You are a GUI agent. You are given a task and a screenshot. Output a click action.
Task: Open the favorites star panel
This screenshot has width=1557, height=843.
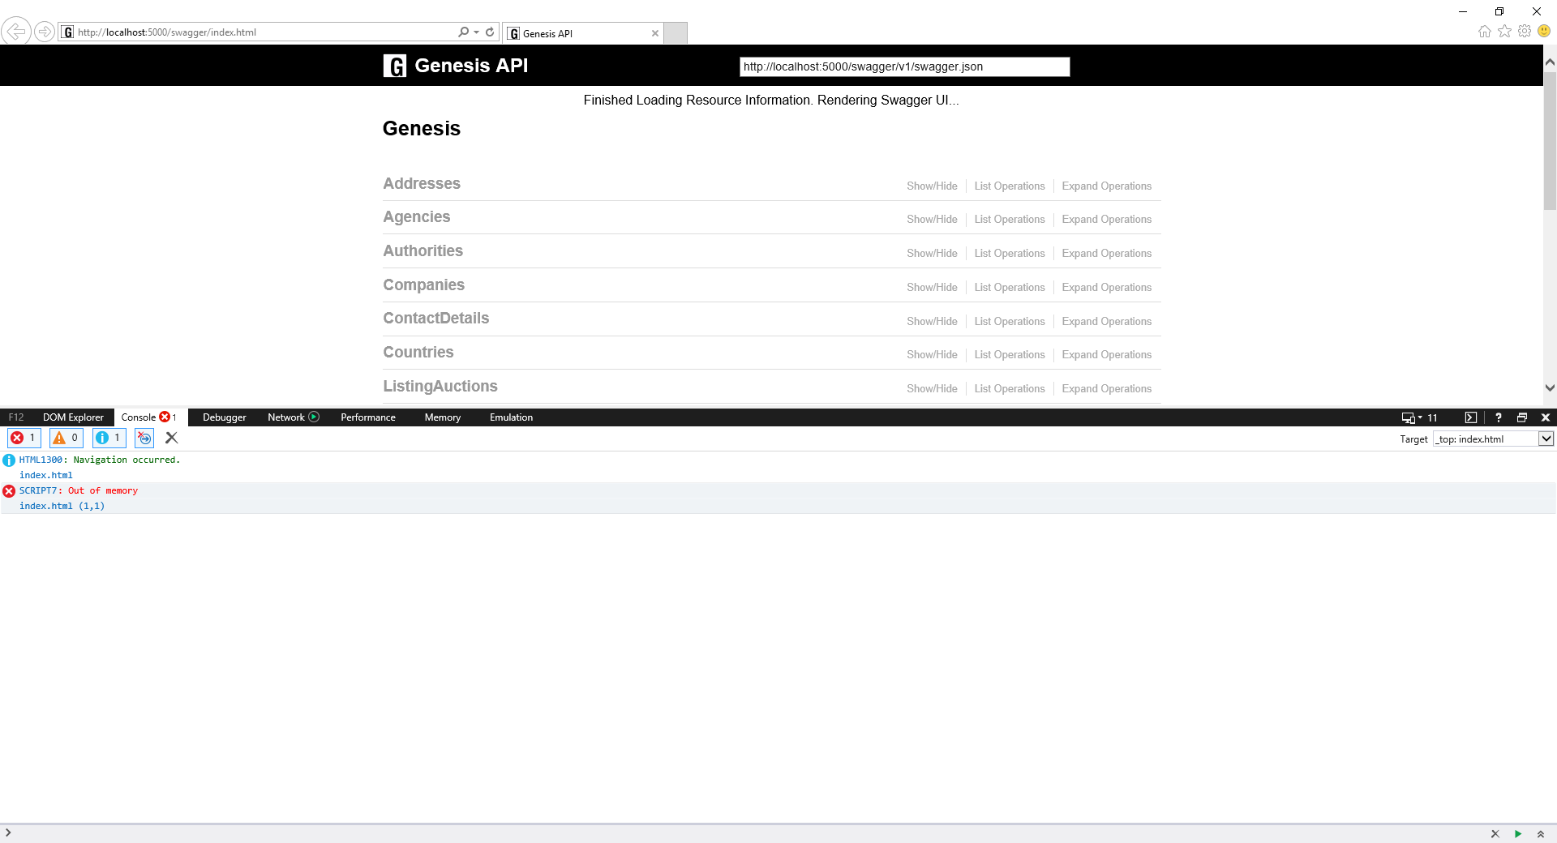(1505, 31)
